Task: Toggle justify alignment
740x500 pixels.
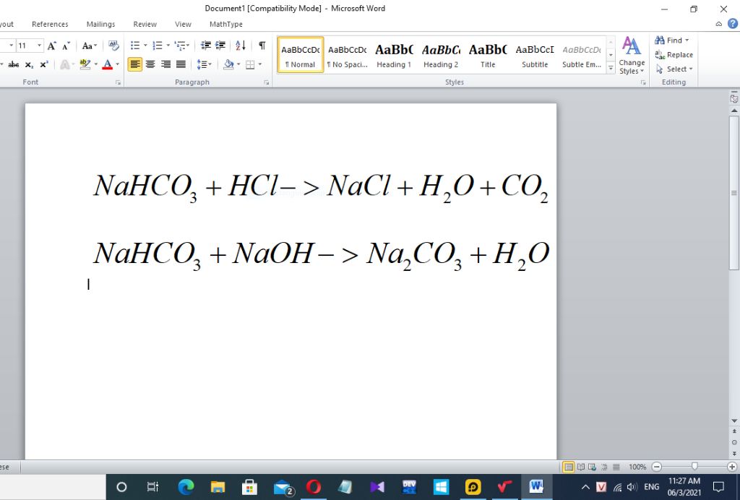Action: point(181,64)
